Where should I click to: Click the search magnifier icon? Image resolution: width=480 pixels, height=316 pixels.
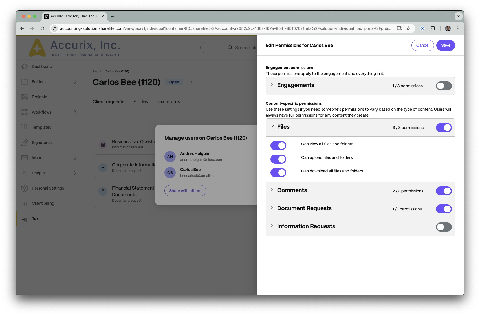[x=230, y=48]
